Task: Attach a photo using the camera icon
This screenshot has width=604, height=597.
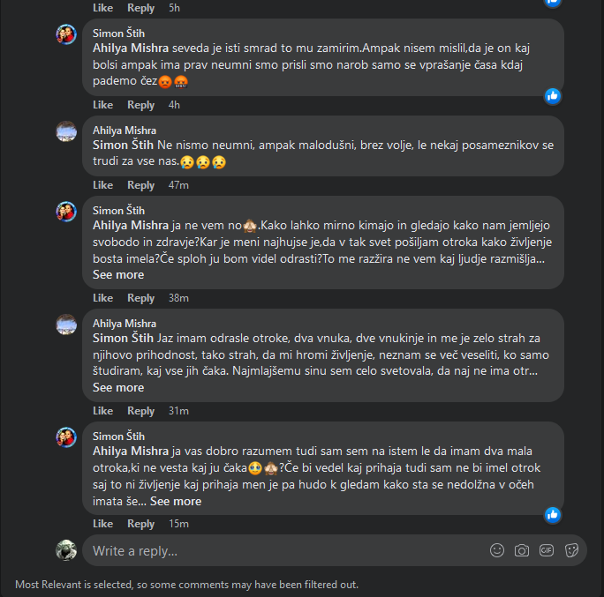Action: [522, 550]
